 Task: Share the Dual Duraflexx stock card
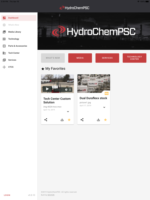(82, 120)
